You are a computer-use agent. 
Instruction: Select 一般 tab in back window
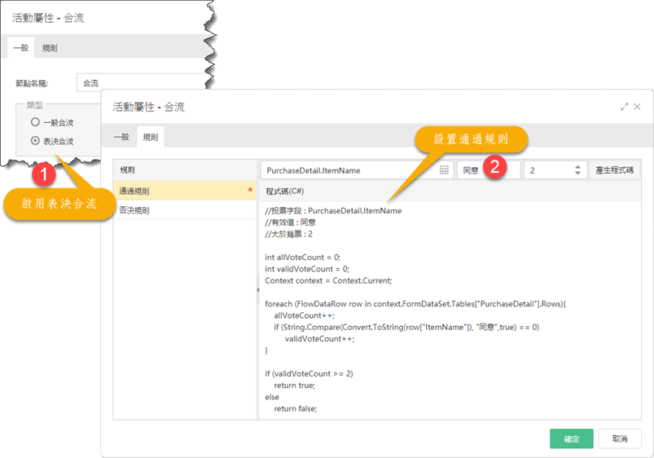coord(21,48)
